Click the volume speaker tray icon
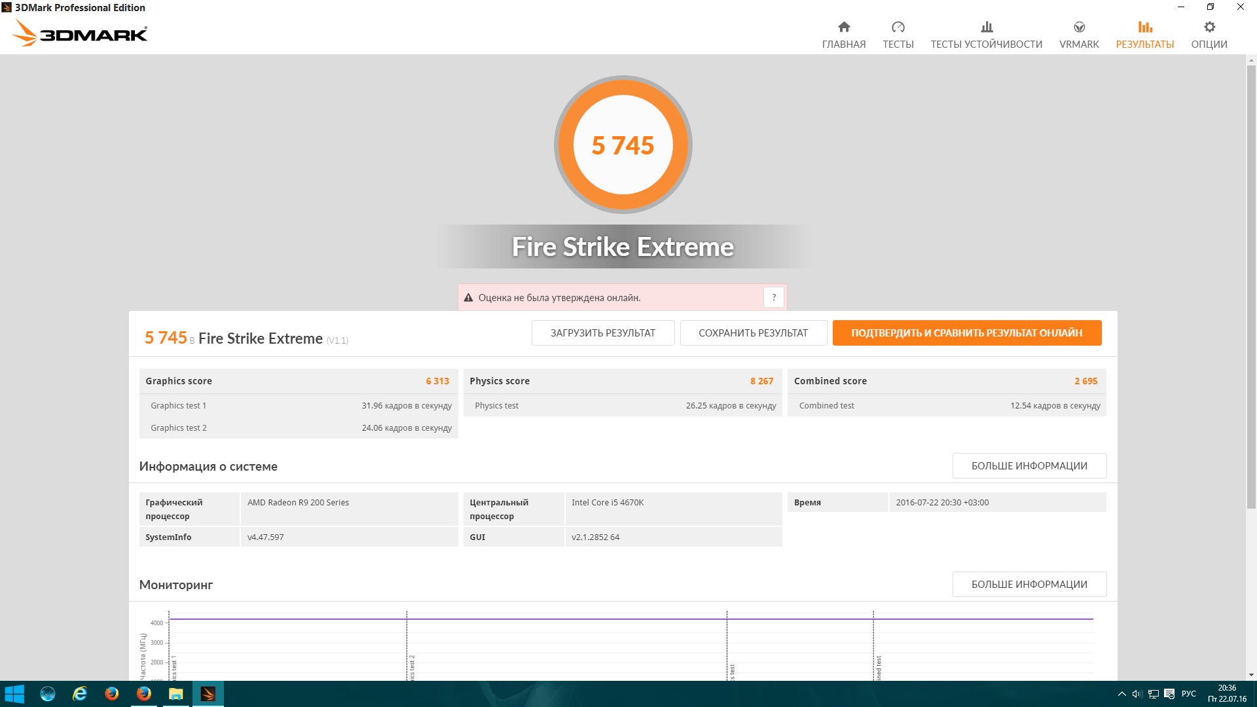Screen dimensions: 1257x707 [1137, 694]
